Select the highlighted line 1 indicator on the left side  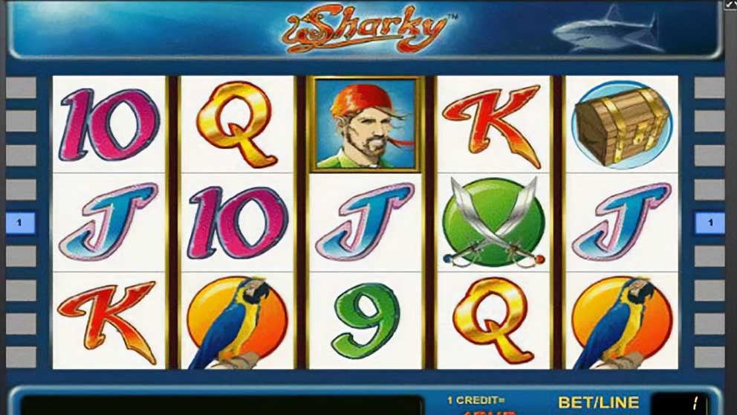coord(21,222)
